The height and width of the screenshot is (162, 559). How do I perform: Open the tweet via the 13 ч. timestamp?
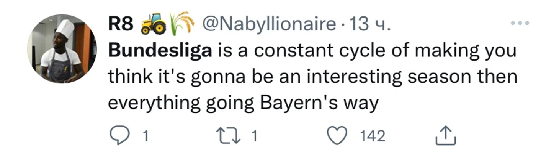370,25
